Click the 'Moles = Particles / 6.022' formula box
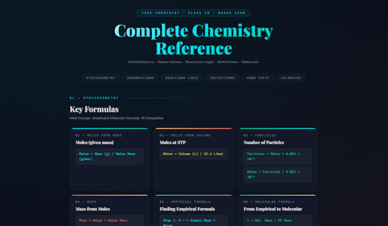This screenshot has height=226, width=388. pyautogui.click(x=277, y=175)
